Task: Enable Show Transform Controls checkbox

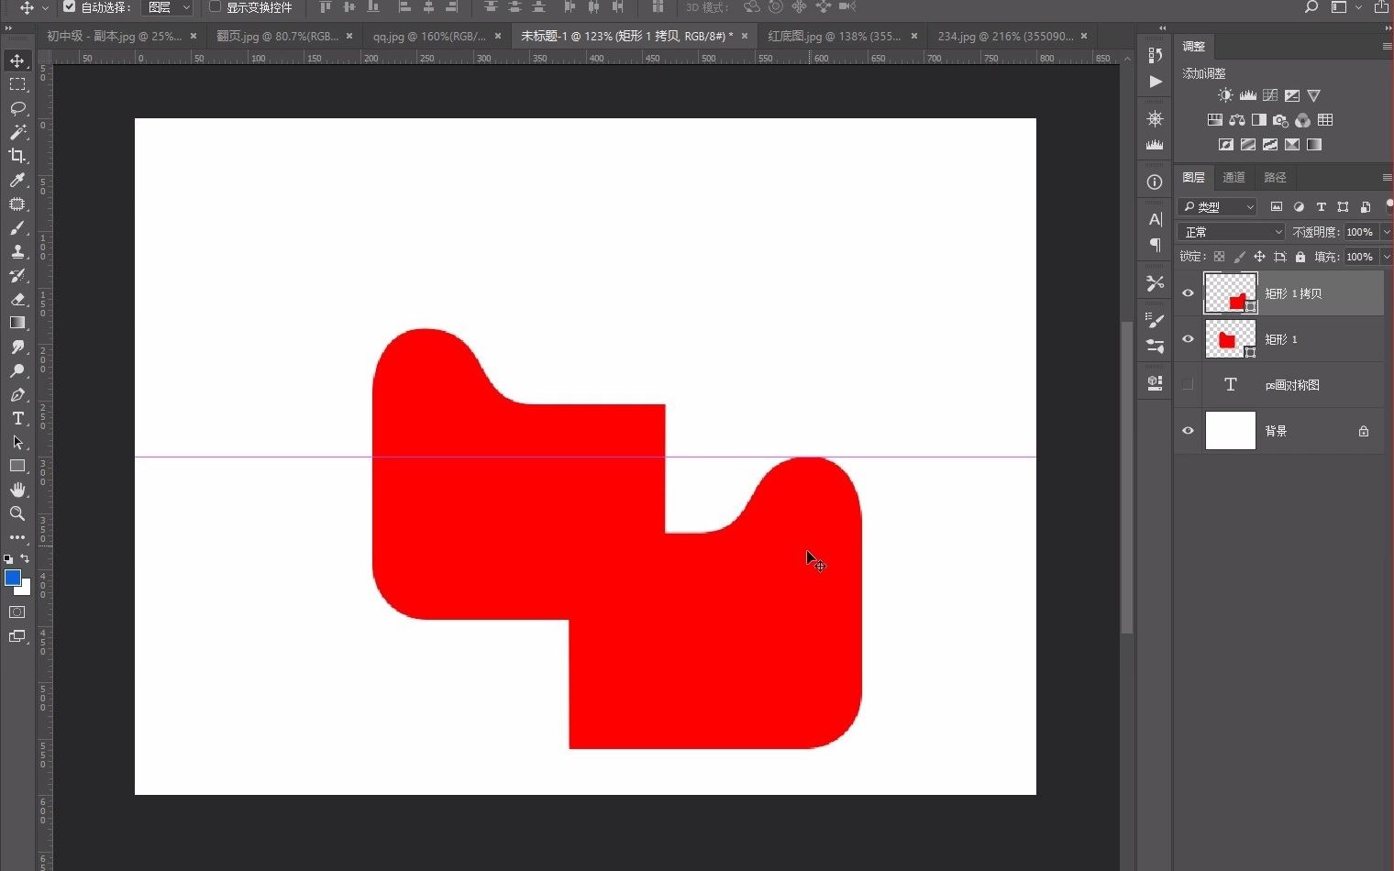Action: pyautogui.click(x=215, y=7)
